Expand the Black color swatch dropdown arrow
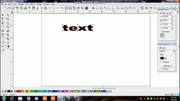Viewport: 180px width, 101px height. pos(165,58)
